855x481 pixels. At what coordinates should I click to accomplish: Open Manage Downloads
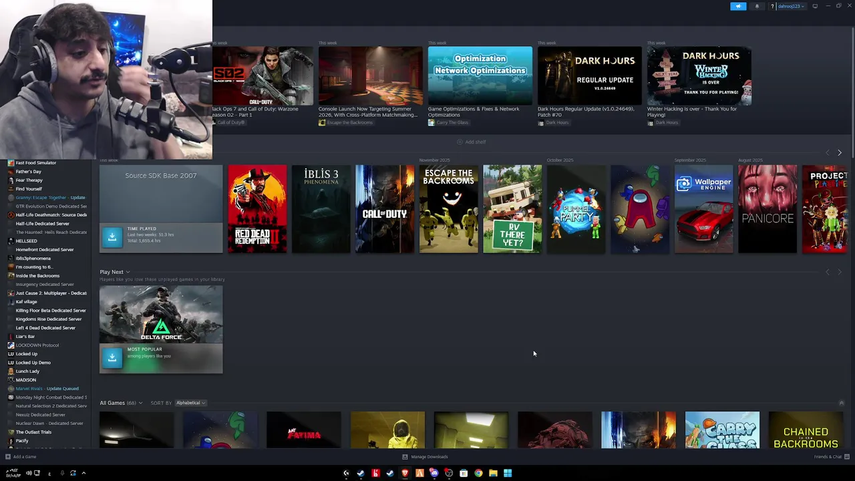(425, 457)
